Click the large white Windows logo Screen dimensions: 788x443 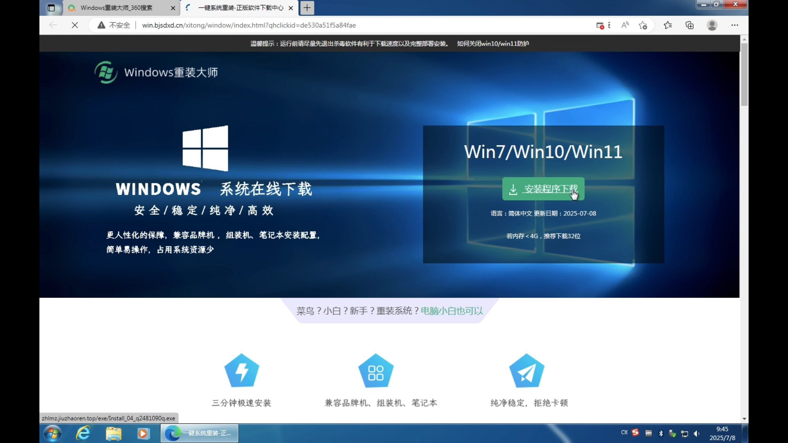(x=205, y=148)
